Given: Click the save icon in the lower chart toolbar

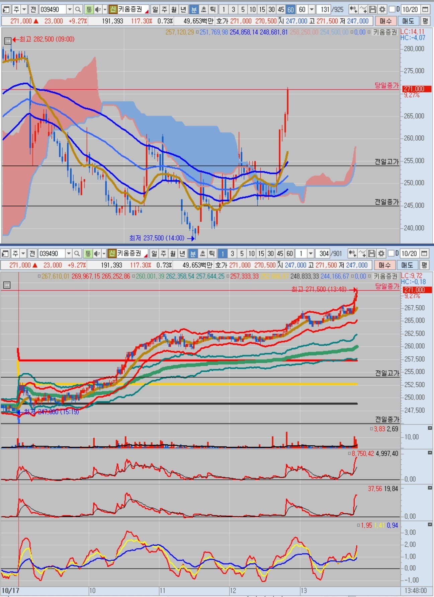Looking at the screenshot, I should coord(372,253).
